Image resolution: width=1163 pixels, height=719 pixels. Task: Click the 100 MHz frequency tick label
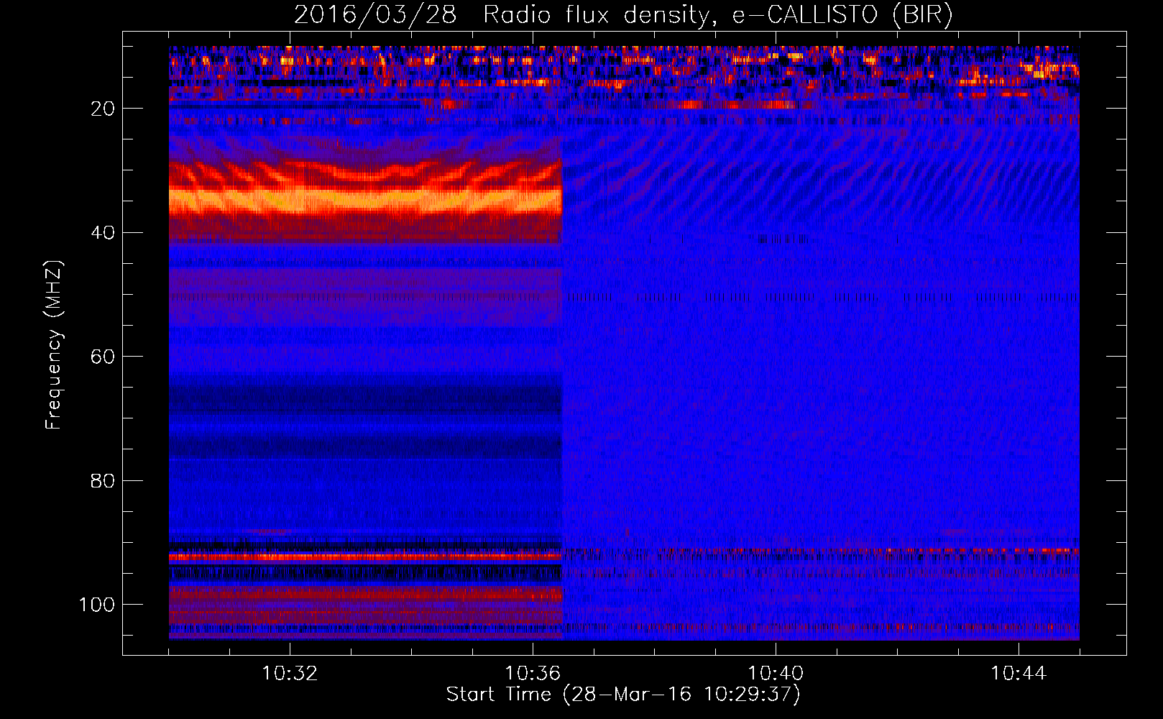click(x=97, y=605)
